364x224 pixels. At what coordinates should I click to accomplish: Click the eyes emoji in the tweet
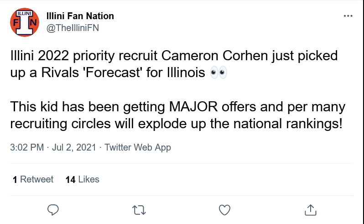(x=217, y=73)
